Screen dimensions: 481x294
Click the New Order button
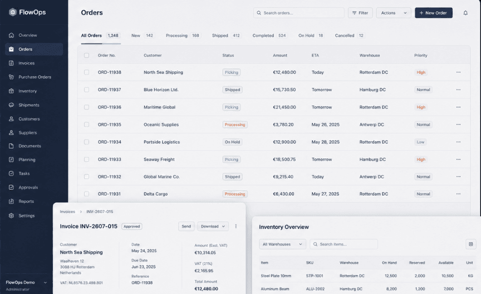[434, 13]
